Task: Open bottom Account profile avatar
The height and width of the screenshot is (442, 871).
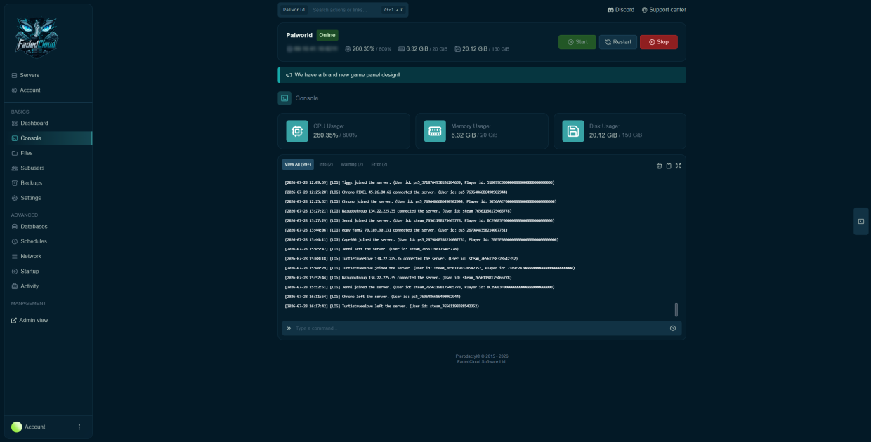Action: (16, 427)
